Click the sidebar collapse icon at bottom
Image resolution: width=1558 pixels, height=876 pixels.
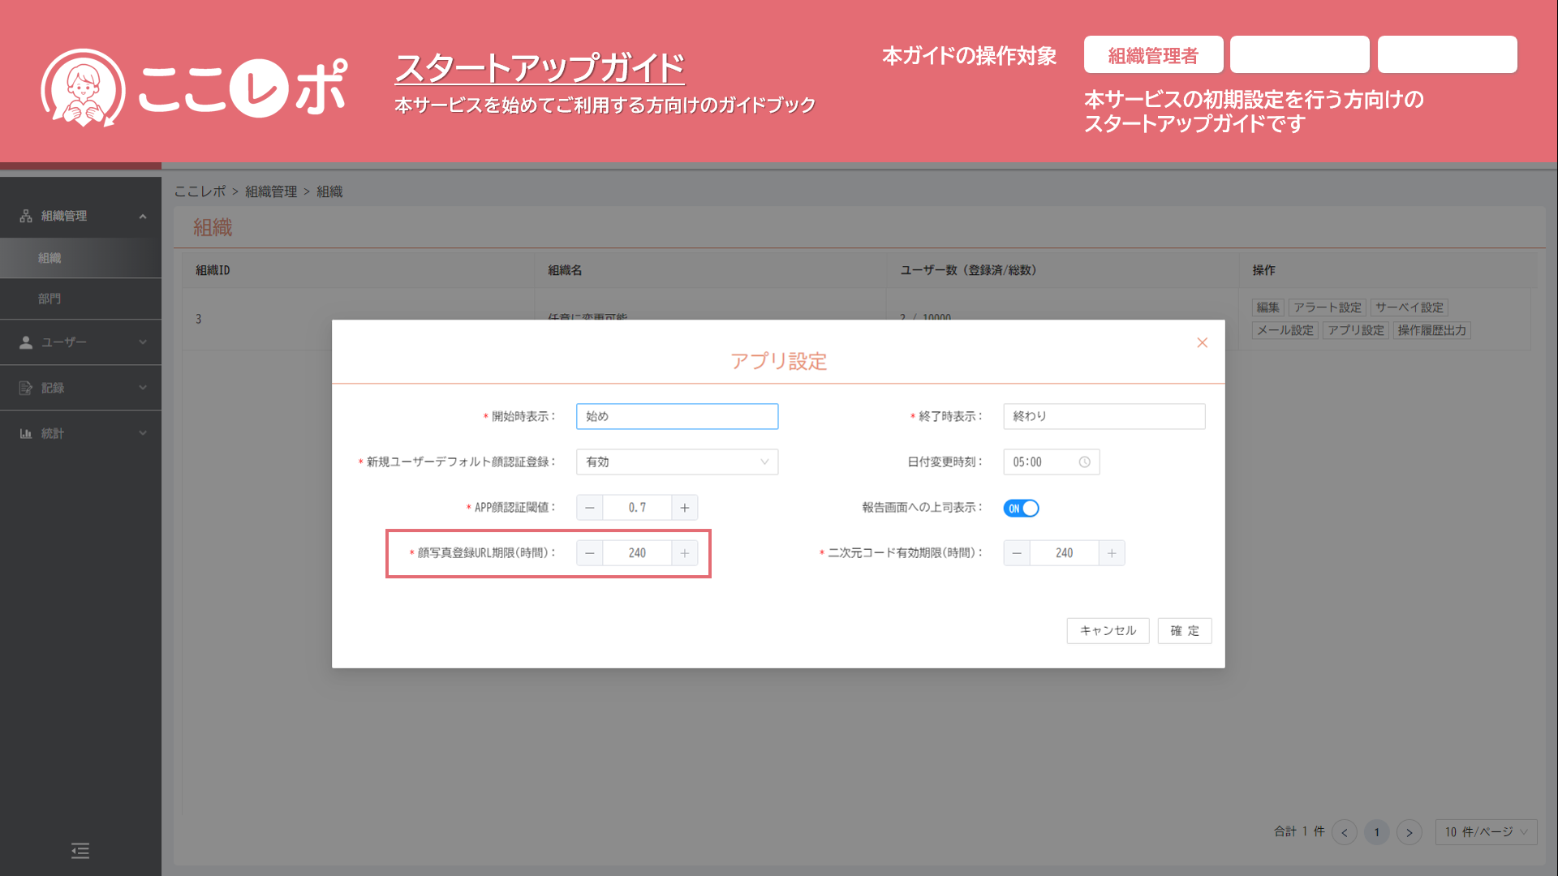click(80, 851)
